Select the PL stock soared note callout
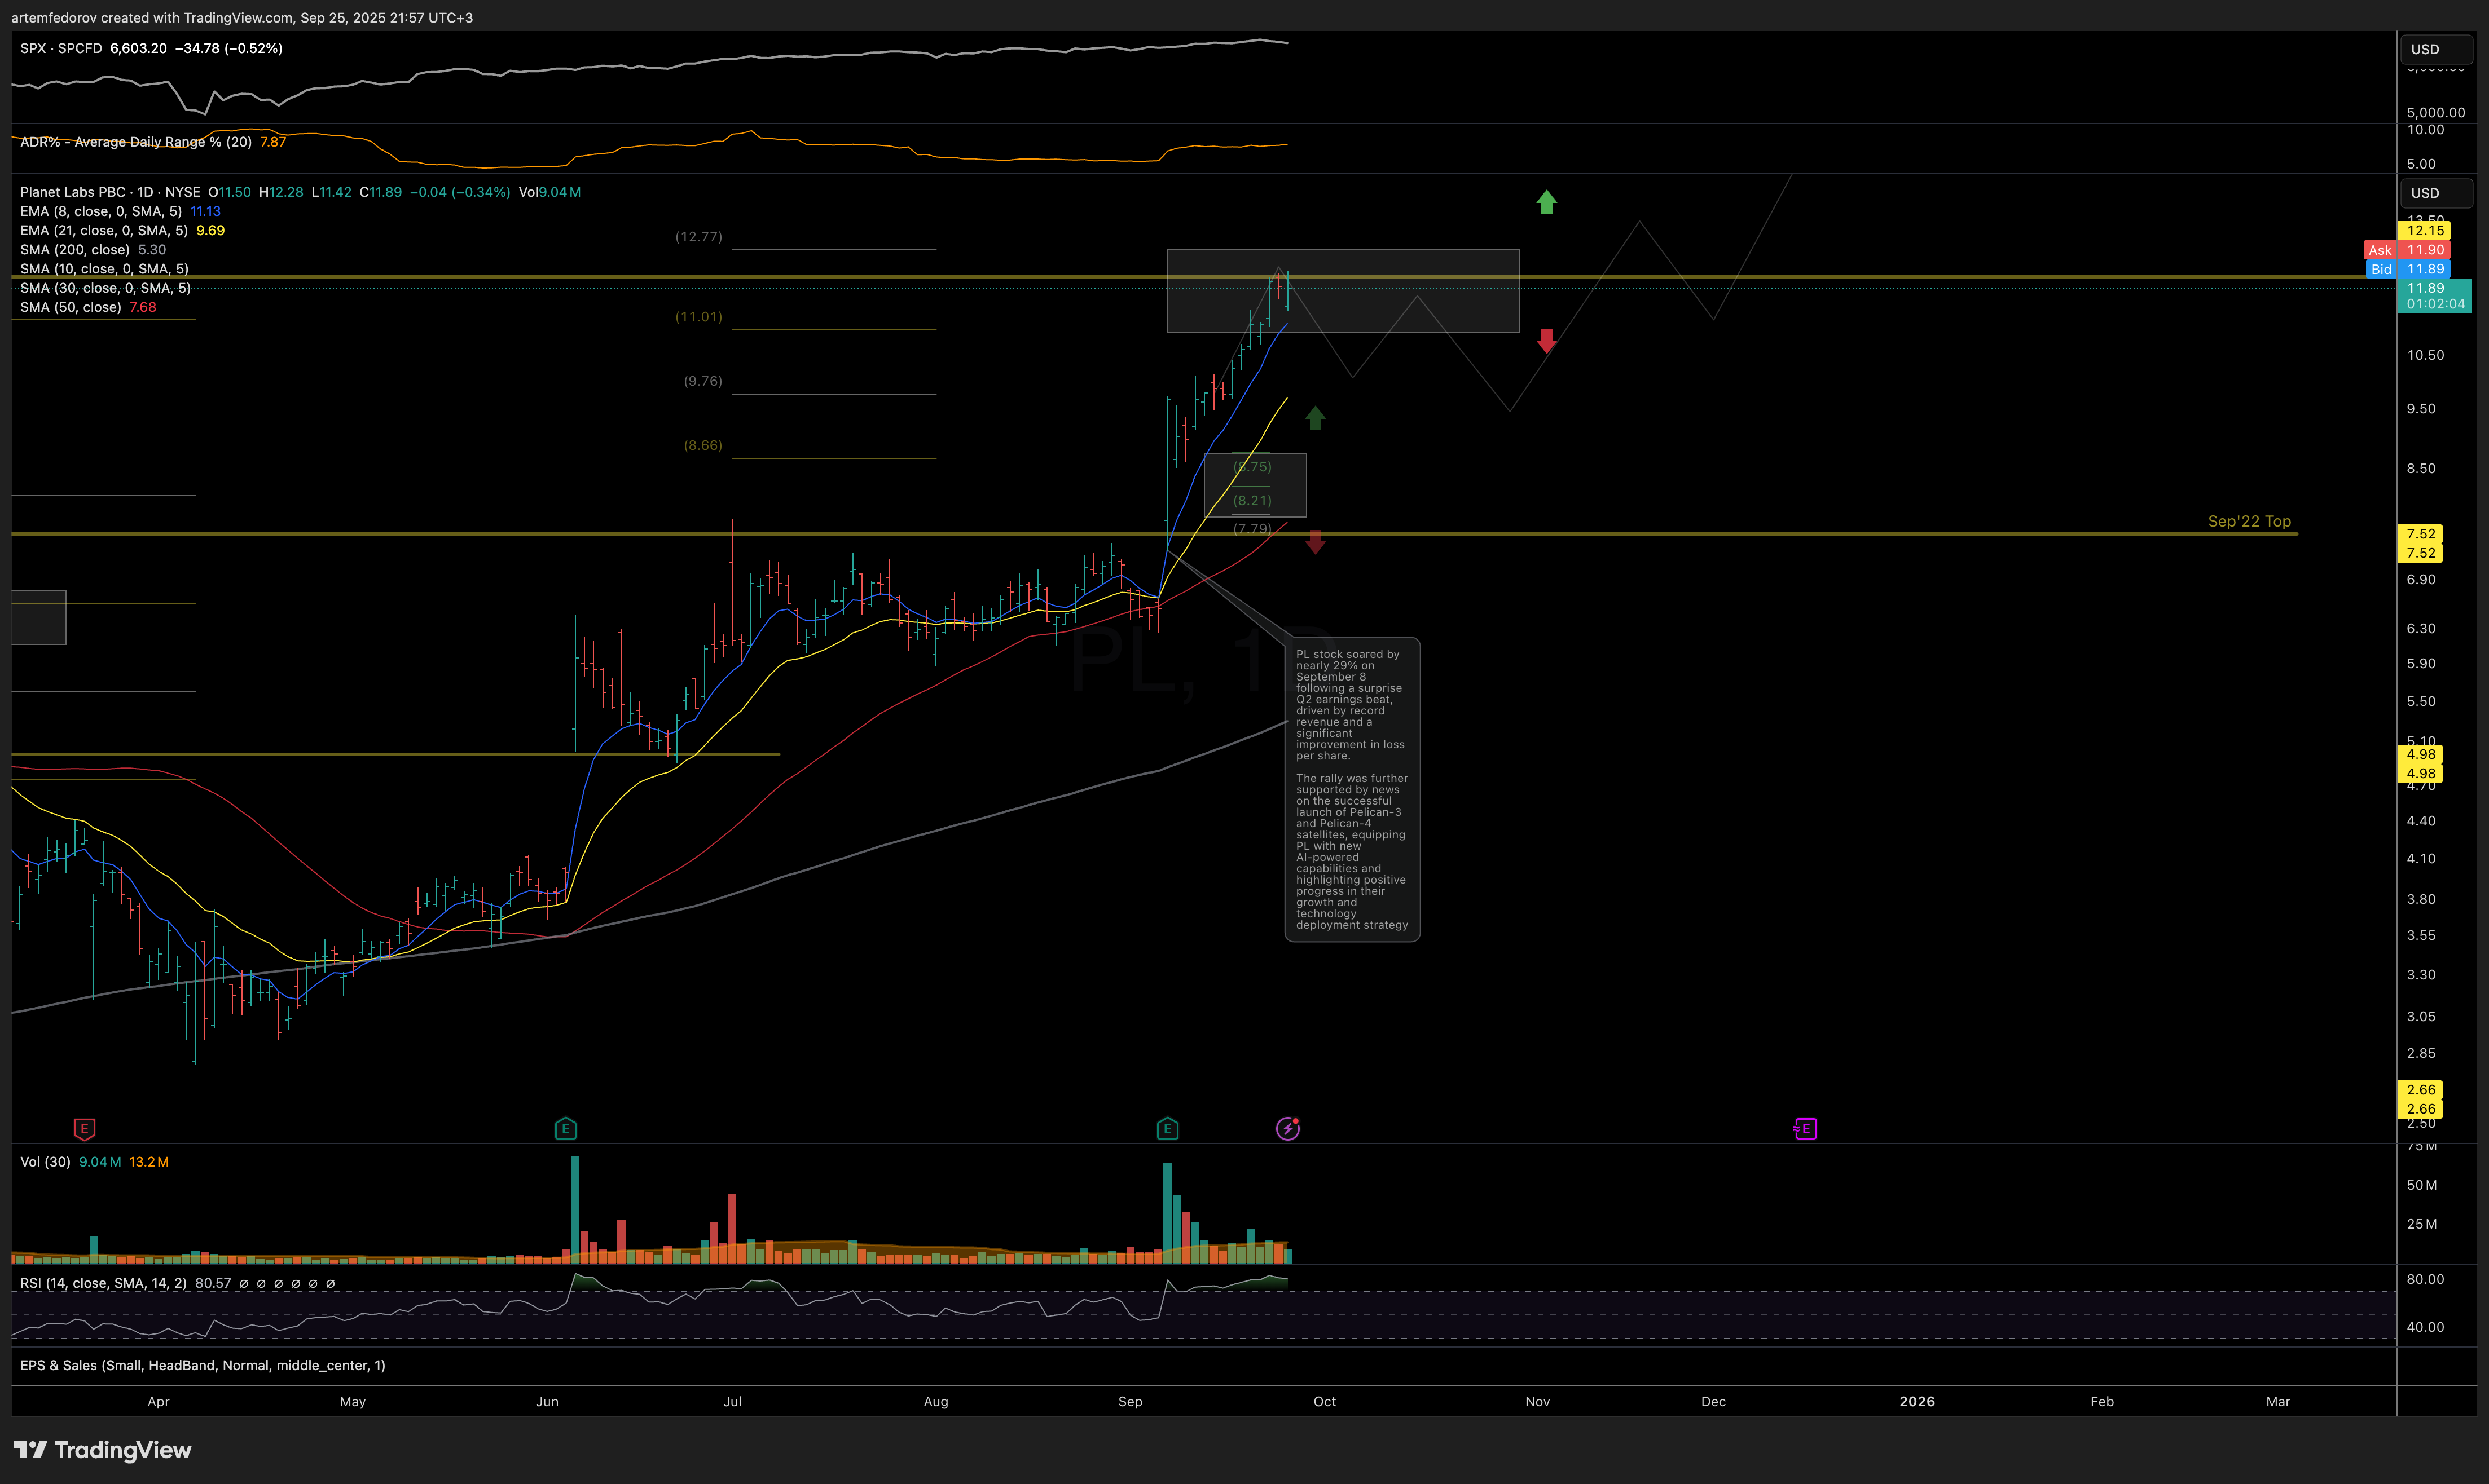This screenshot has width=2489, height=1484. (x=1353, y=789)
